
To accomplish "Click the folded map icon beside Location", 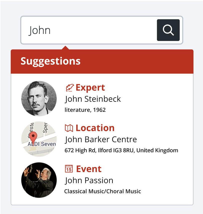I will pos(69,128).
